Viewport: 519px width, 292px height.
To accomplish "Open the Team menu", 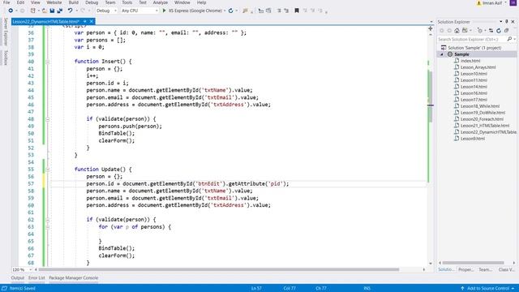I will [x=110, y=2].
